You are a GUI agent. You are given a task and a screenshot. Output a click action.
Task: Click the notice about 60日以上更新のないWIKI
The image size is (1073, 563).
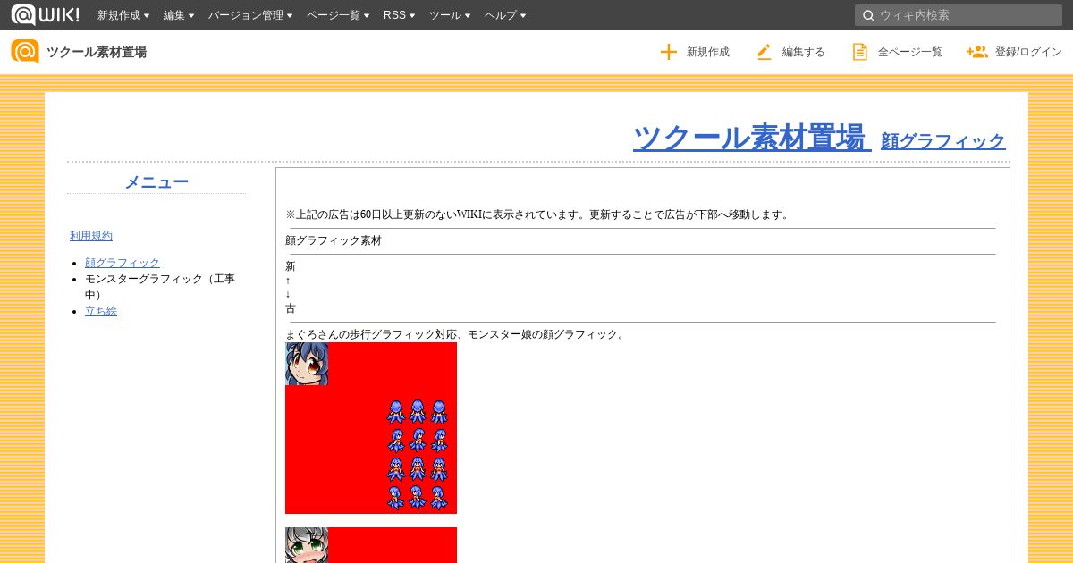[x=538, y=214]
